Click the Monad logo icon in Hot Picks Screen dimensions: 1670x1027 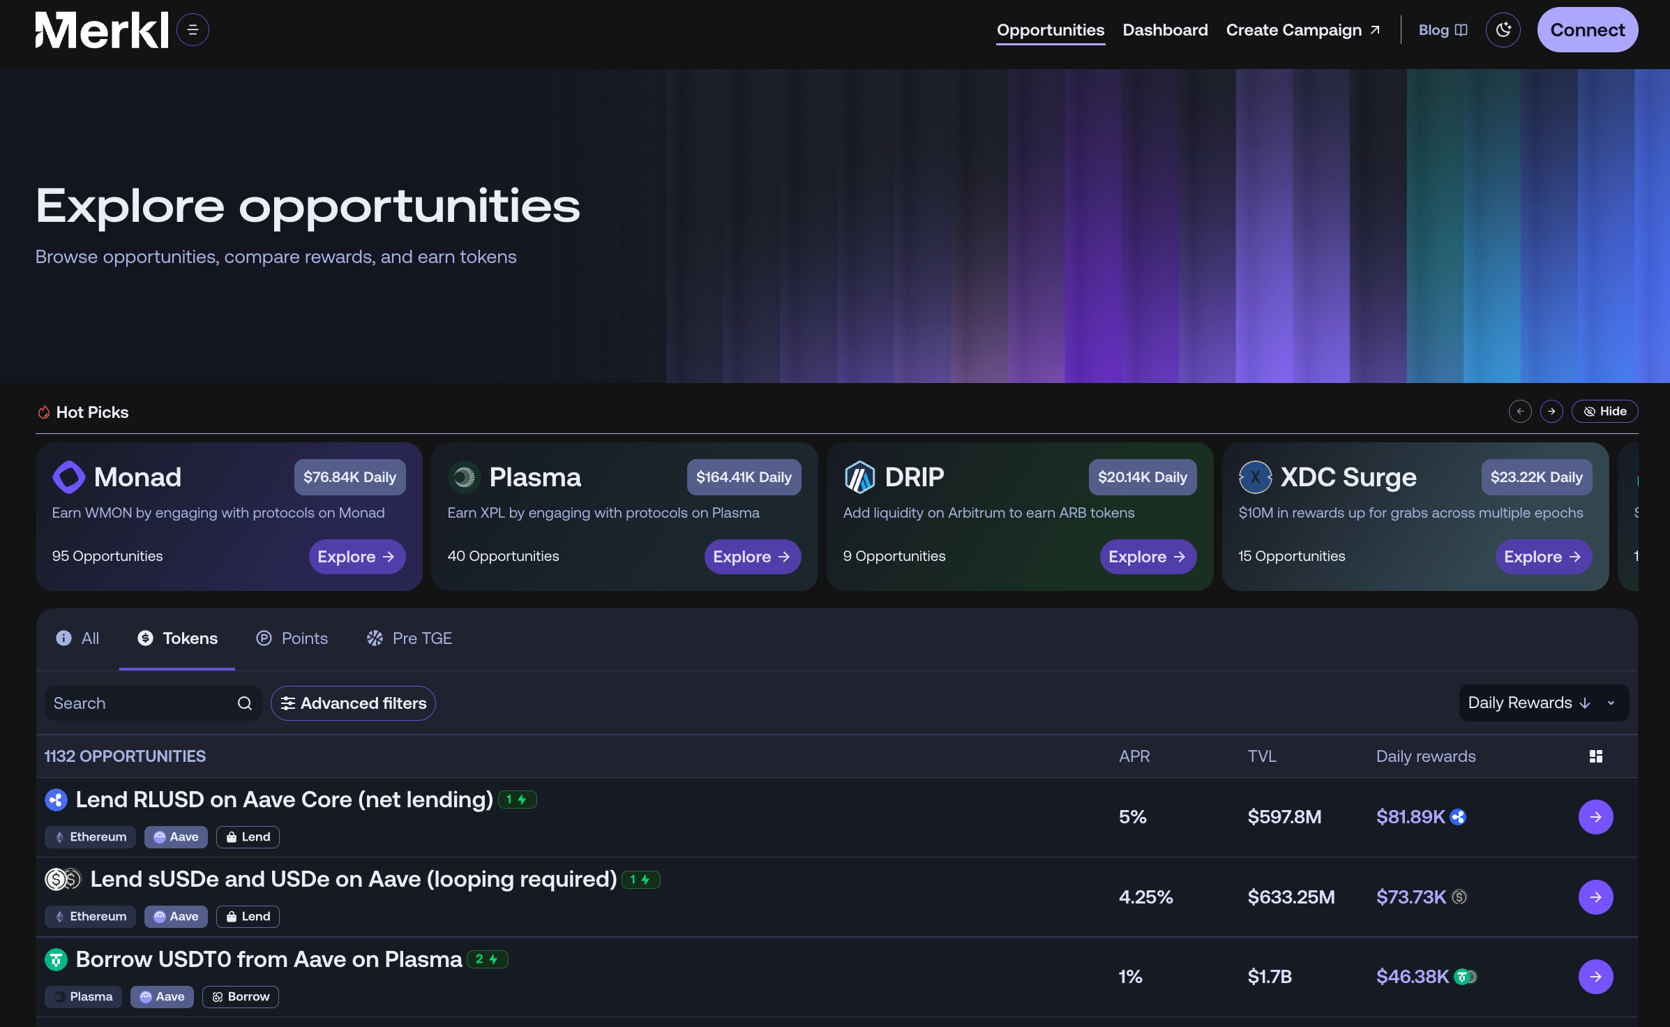point(68,477)
